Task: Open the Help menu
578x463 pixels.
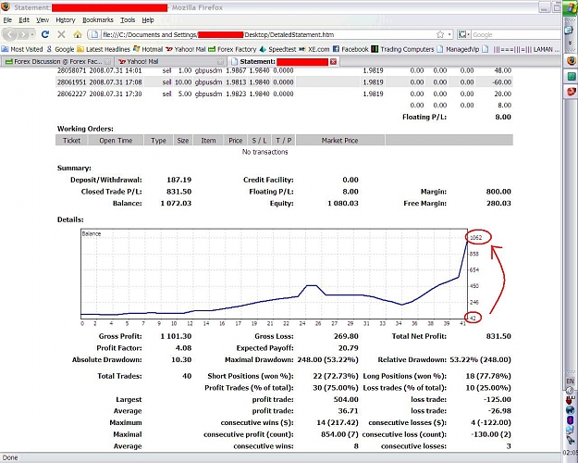Action: point(148,20)
